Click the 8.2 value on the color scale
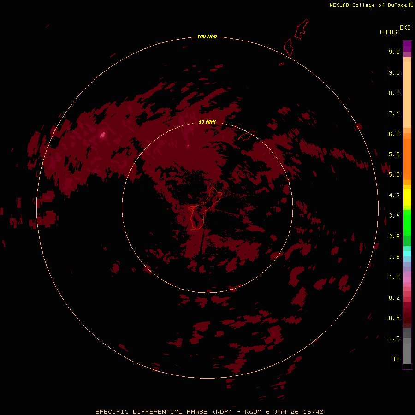Viewport: 415px width, 415px height. click(x=394, y=93)
